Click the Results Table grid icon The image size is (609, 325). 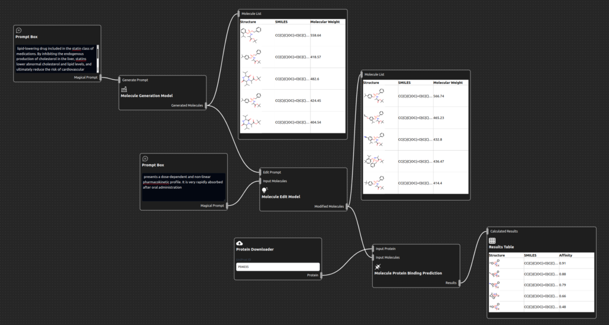point(492,240)
